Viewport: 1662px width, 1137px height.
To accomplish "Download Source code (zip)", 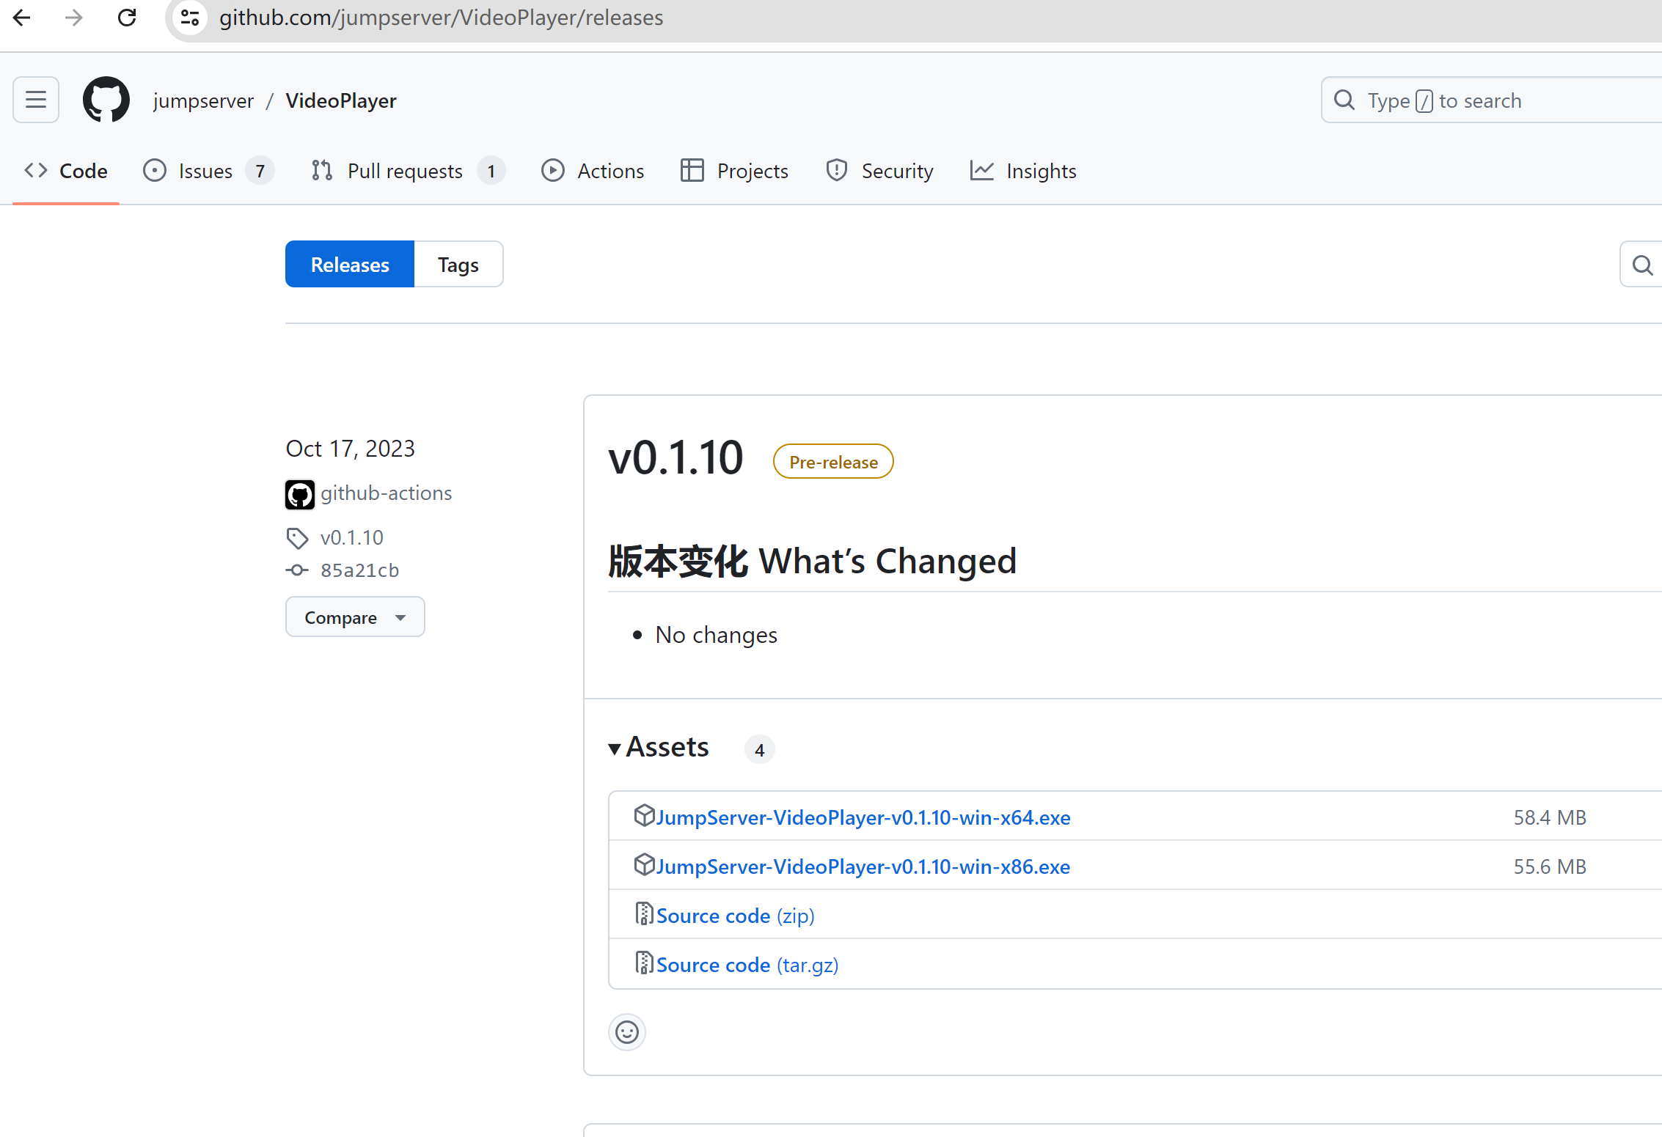I will (735, 916).
